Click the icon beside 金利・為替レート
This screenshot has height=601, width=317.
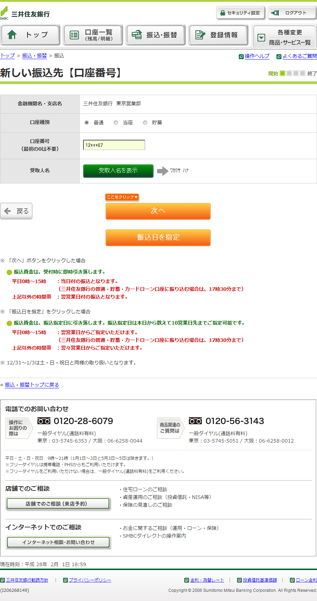point(187,580)
